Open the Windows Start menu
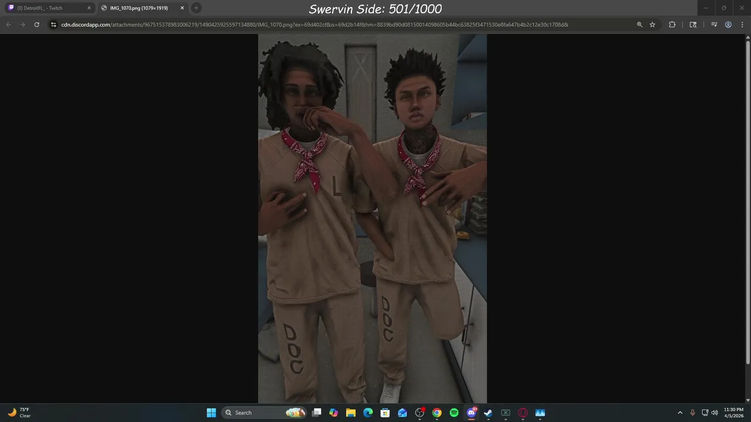The width and height of the screenshot is (751, 422). click(x=211, y=413)
